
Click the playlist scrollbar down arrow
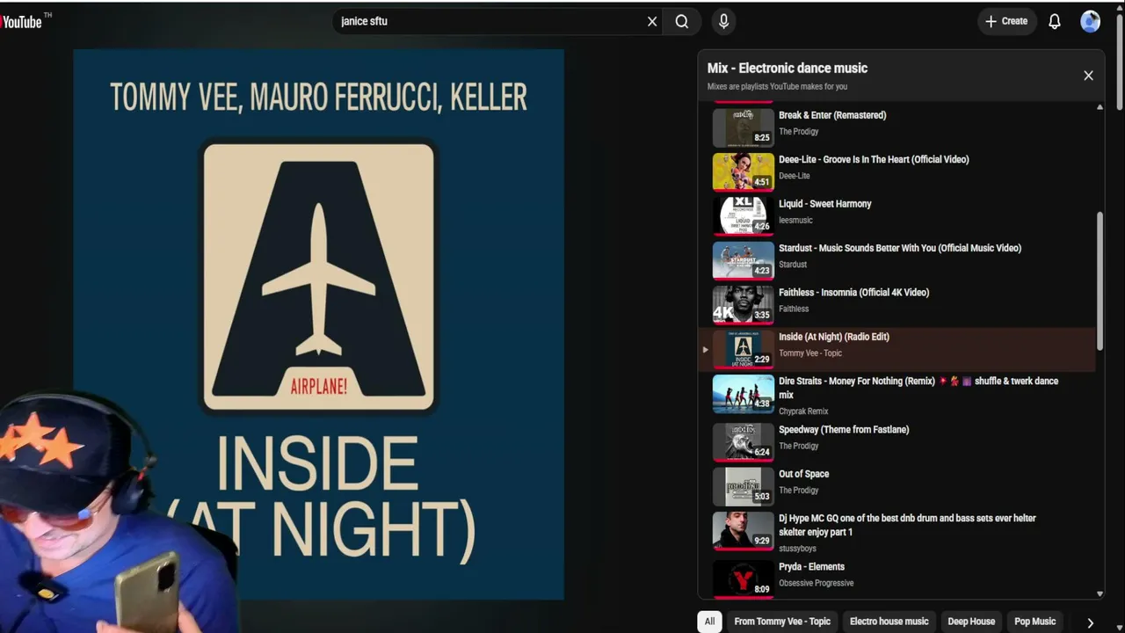pos(1100,594)
